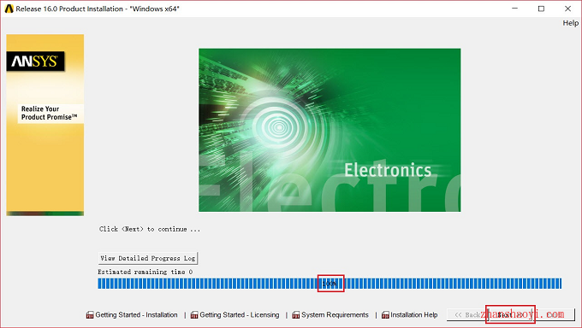This screenshot has width=582, height=328.
Task: Click the Realize Your Product Promise banner
Action: coord(49,113)
